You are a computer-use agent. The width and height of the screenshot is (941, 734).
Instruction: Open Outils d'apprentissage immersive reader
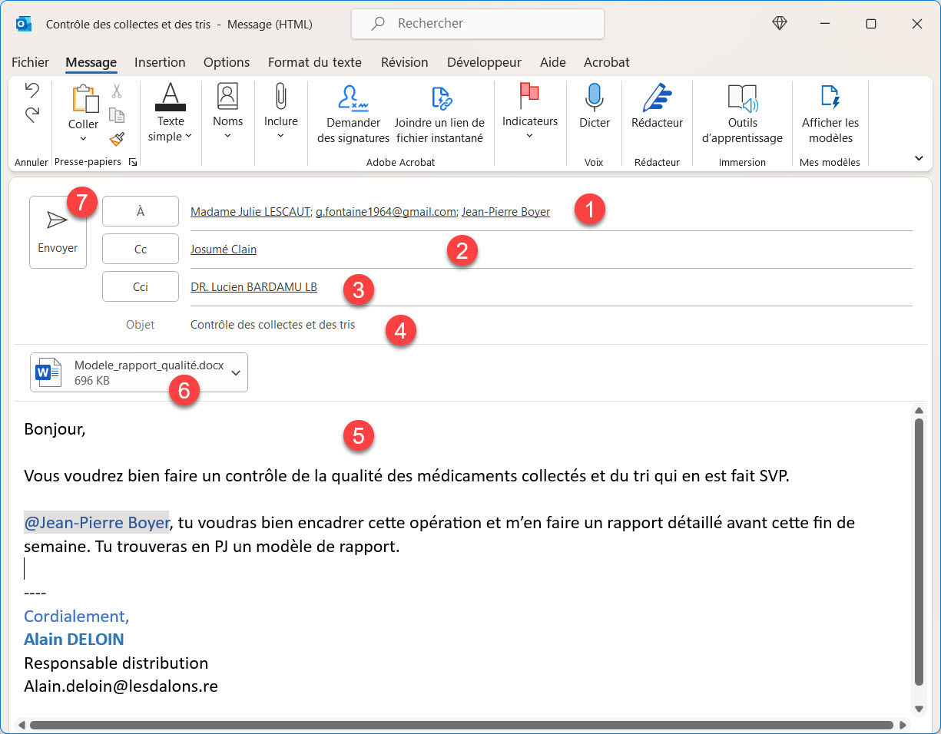(x=742, y=114)
